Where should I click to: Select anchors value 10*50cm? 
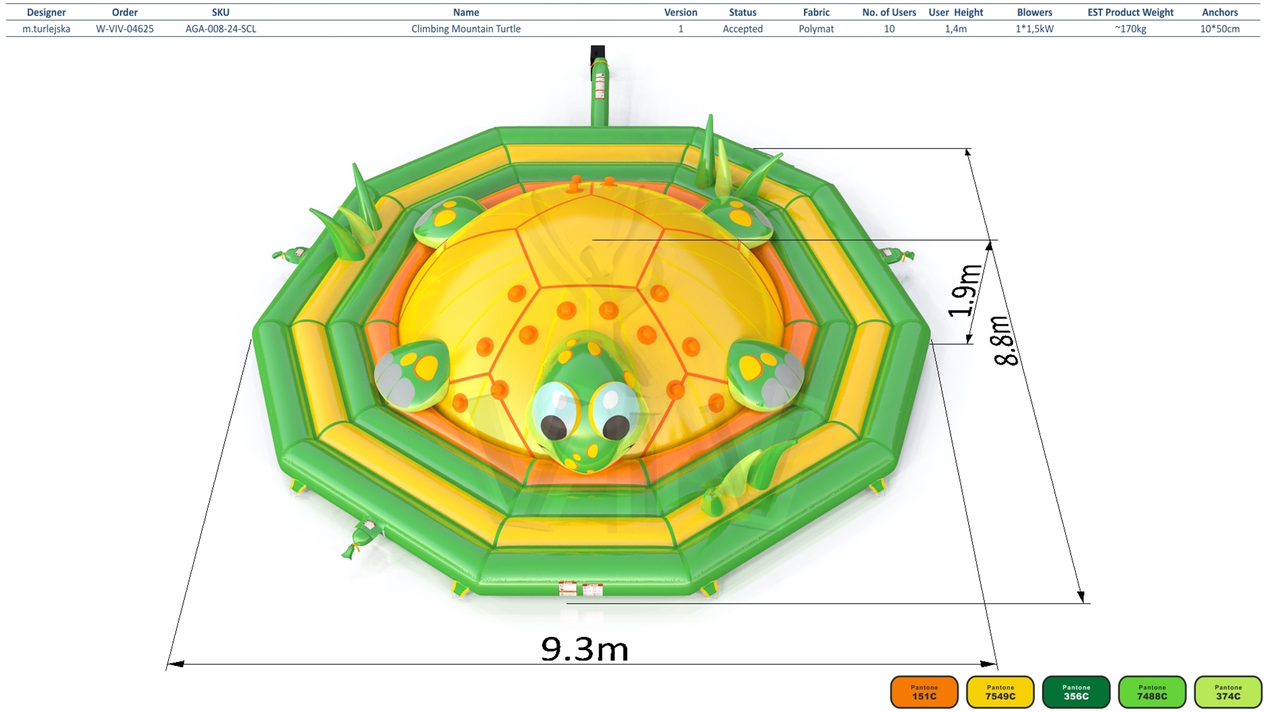click(x=1219, y=29)
